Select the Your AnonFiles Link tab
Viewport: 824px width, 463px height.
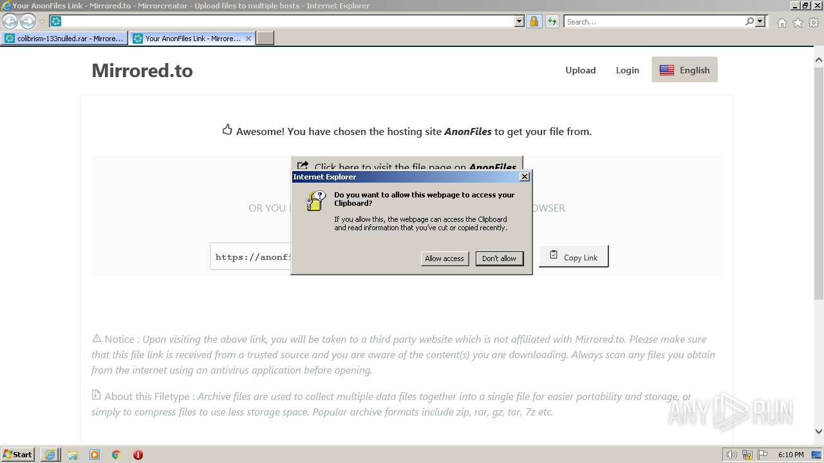click(x=187, y=39)
